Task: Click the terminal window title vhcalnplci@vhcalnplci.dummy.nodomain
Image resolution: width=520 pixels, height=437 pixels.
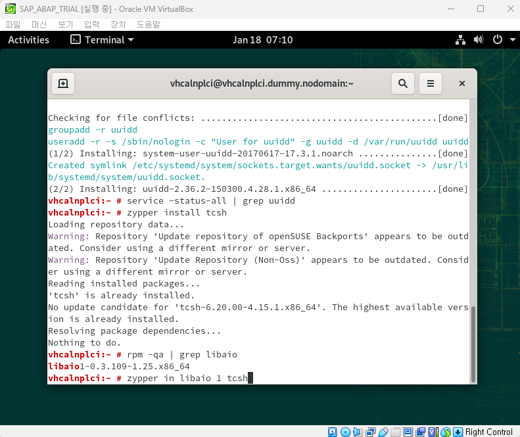Action: click(262, 83)
